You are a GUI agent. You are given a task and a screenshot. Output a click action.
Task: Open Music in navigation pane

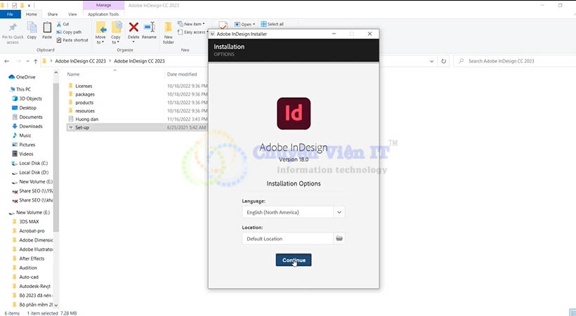point(25,136)
